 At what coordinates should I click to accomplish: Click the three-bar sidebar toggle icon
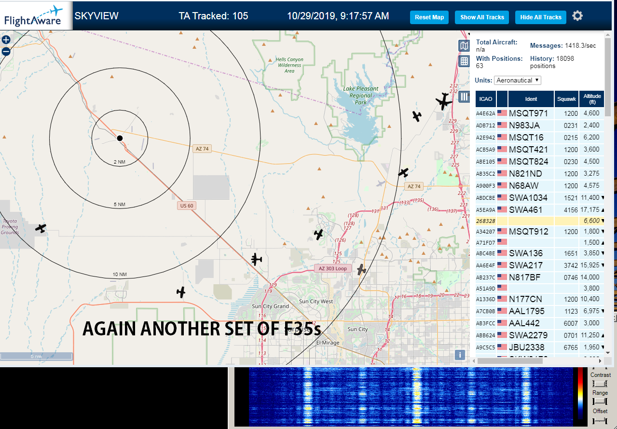coord(464,97)
